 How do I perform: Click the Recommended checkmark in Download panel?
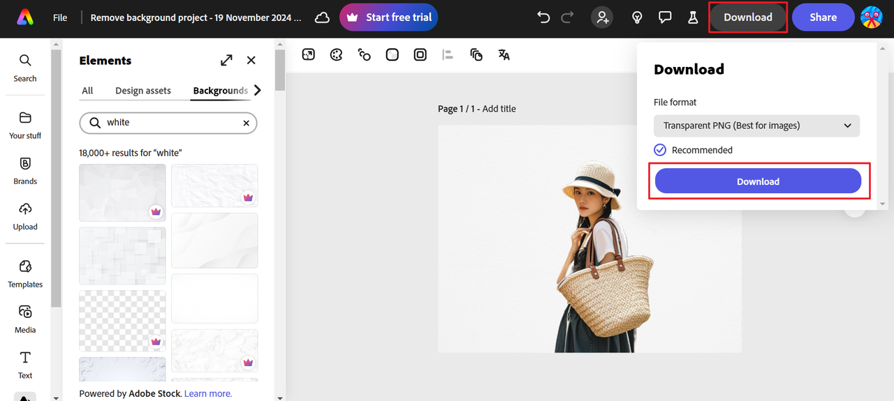pyautogui.click(x=660, y=150)
